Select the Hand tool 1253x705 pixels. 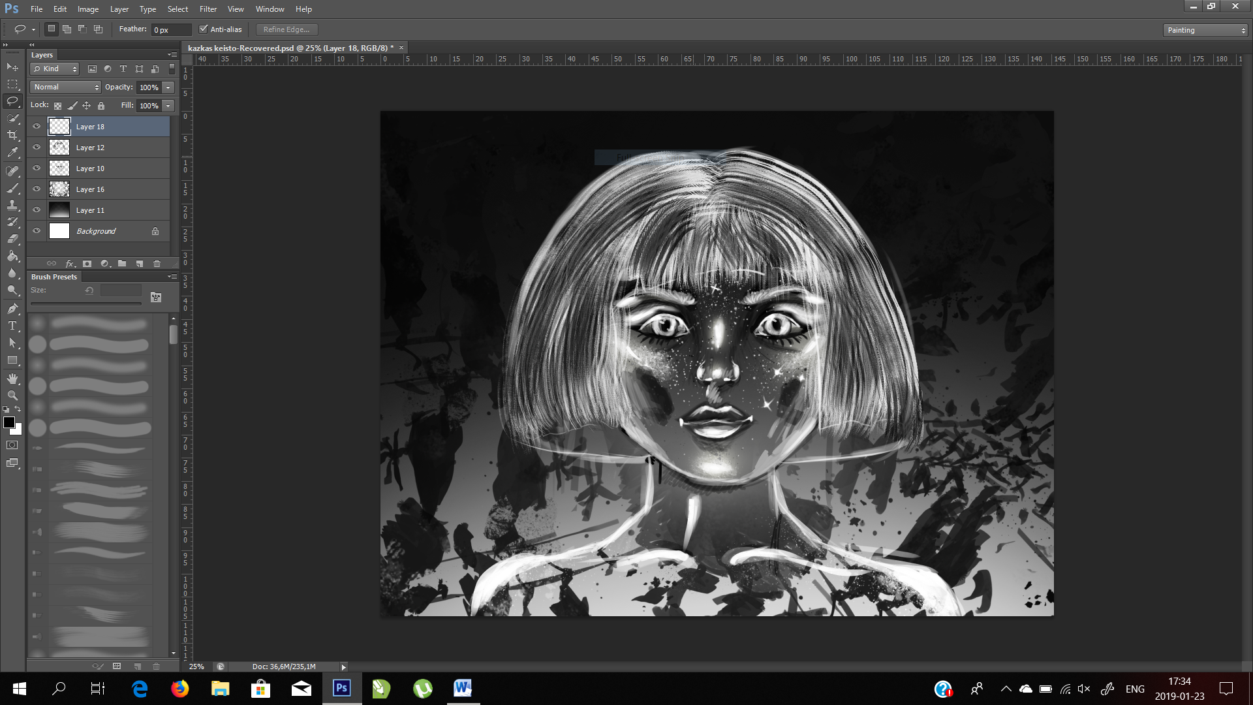pos(12,379)
